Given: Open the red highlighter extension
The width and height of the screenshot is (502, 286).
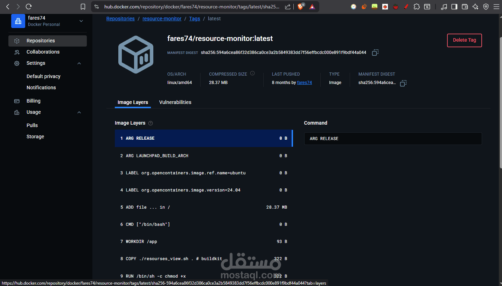Looking at the screenshot, I should [406, 7].
